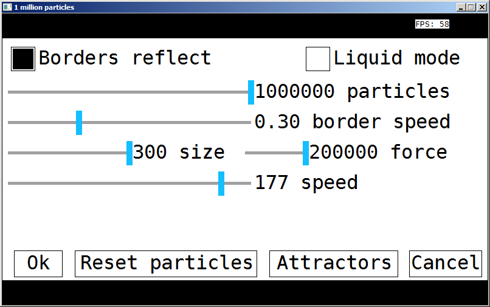490x307 pixels.
Task: Open the Attractors settings
Action: pos(334,264)
